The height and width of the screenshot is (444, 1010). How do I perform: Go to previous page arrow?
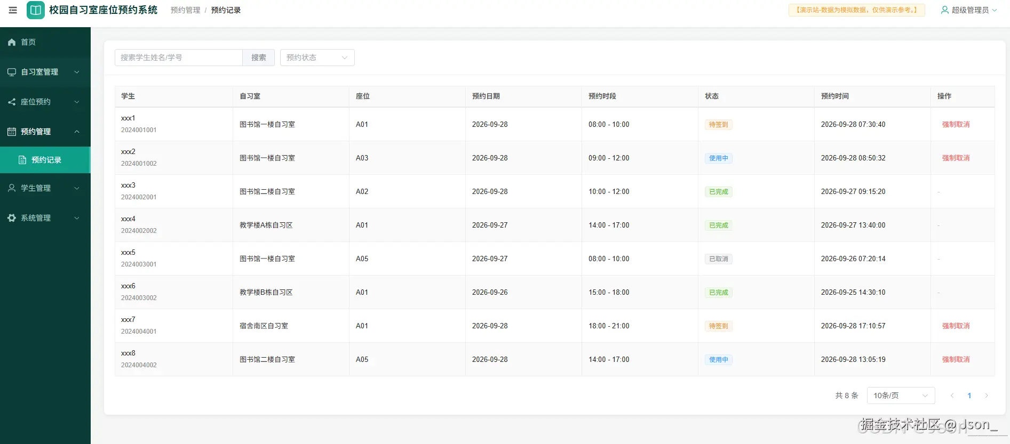952,395
